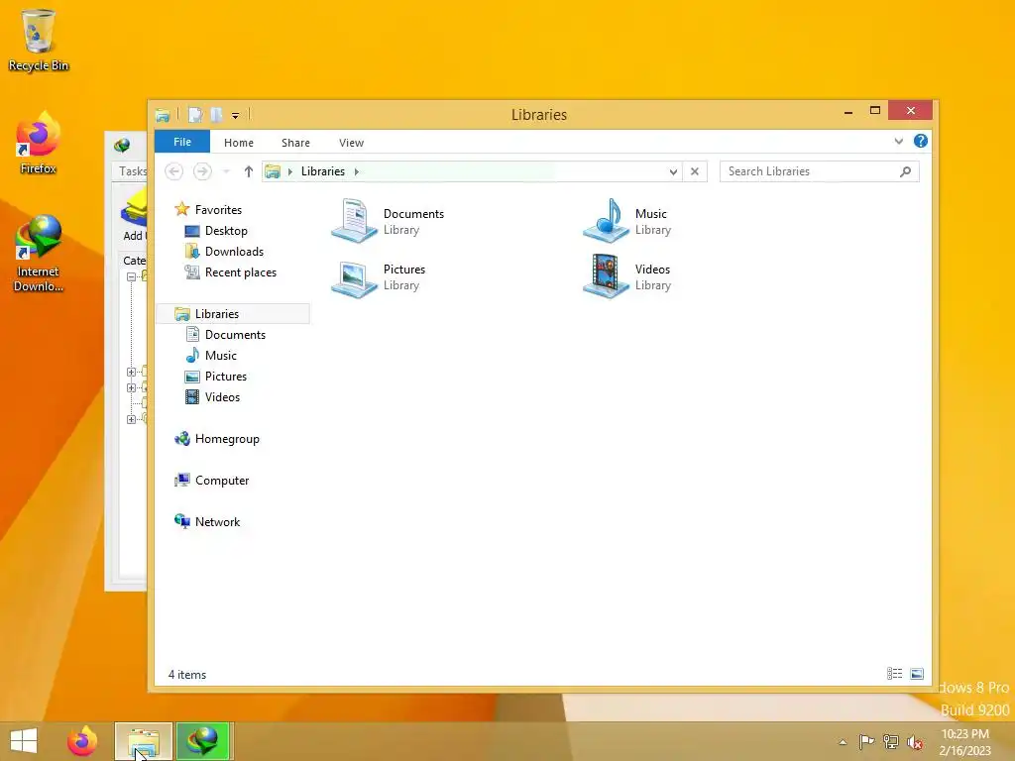This screenshot has width=1015, height=761.
Task: Select Network in navigation pane
Action: (x=217, y=521)
